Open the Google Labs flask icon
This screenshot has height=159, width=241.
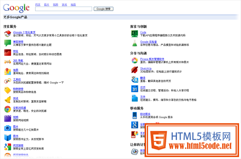click(x=135, y=43)
